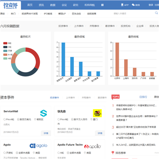Click location pin in Agolo card

tap(34, 153)
